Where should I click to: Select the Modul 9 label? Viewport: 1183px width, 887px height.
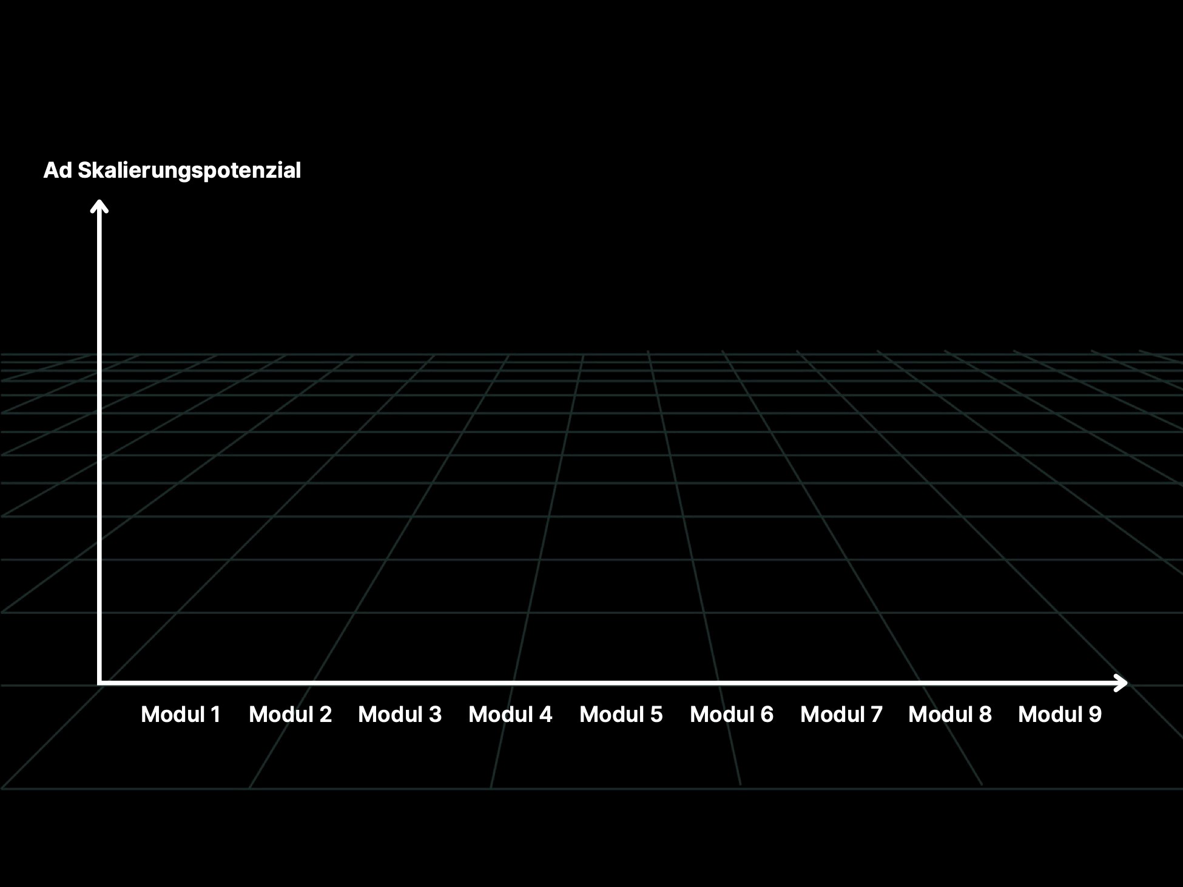tap(1060, 715)
